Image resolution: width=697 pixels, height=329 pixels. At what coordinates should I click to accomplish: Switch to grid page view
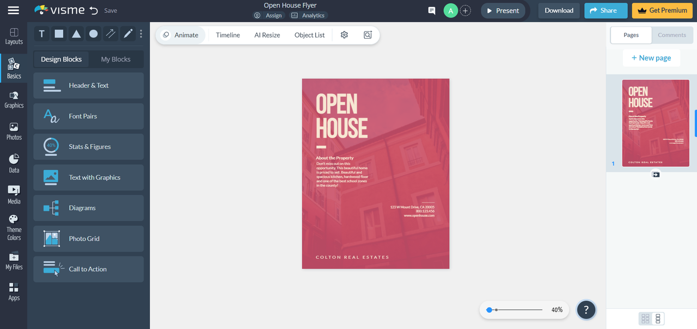point(645,319)
